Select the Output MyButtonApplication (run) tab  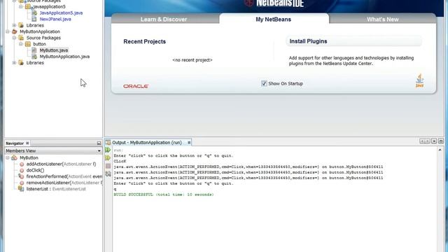147,142
